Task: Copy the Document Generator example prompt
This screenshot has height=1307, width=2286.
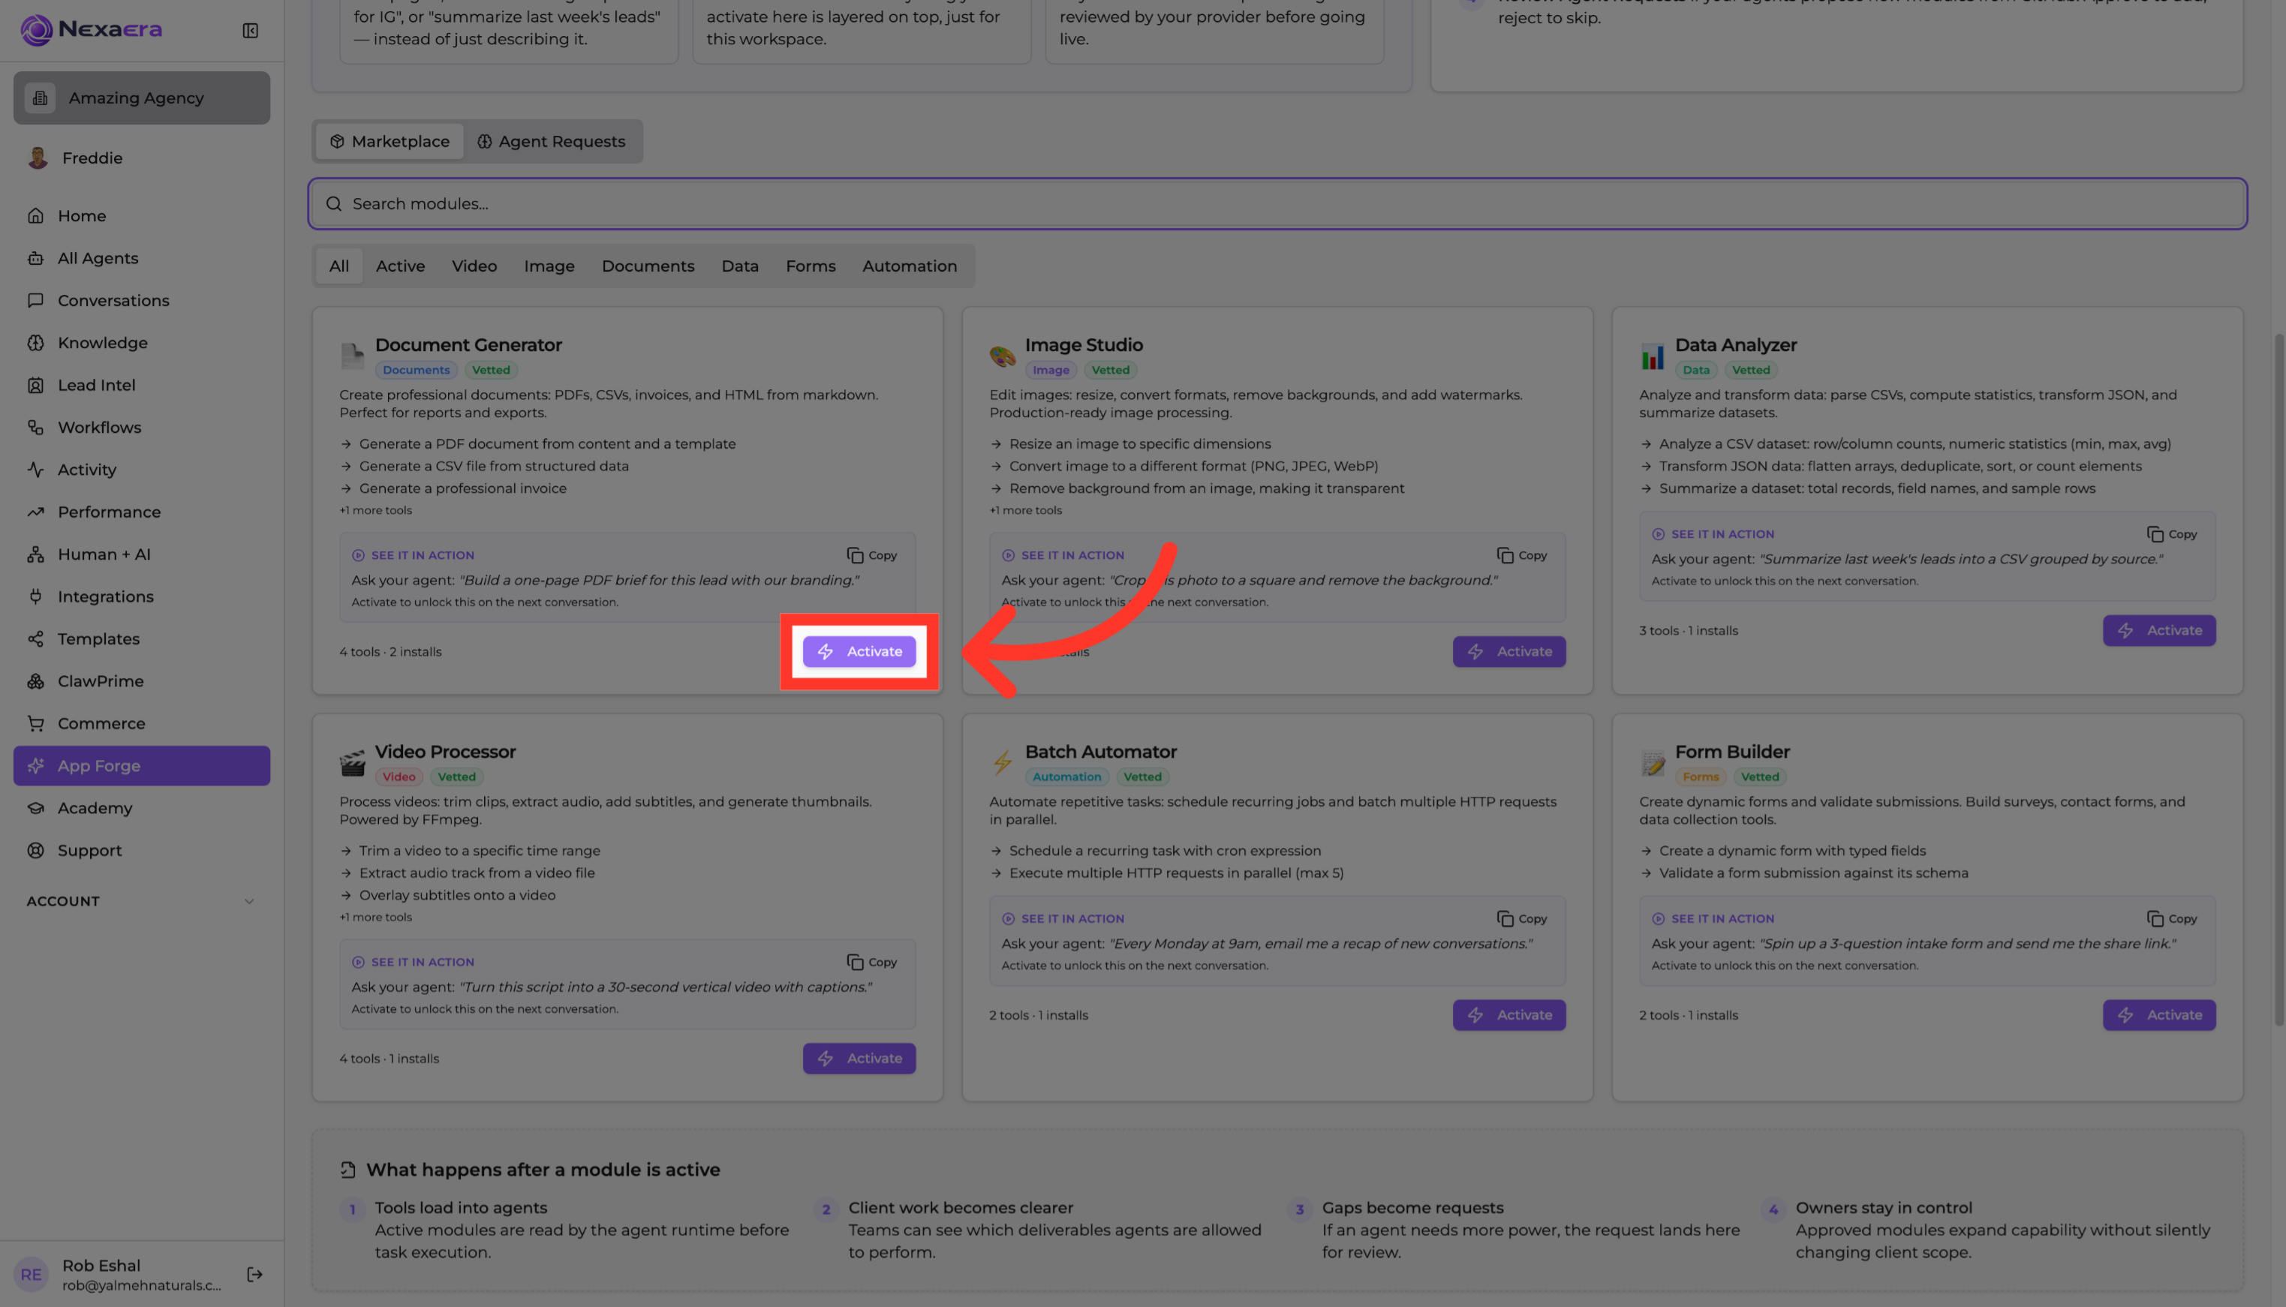Action: 872,554
